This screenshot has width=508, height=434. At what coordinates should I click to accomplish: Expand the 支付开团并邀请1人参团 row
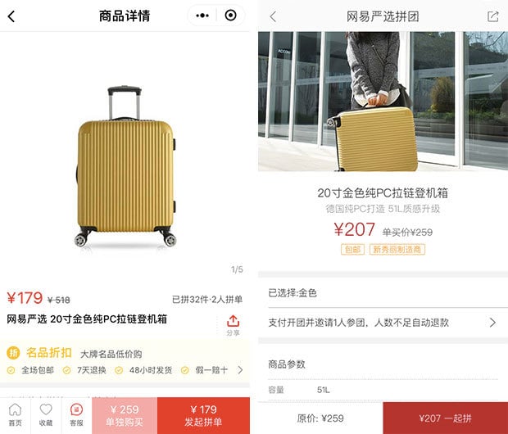[x=383, y=323]
